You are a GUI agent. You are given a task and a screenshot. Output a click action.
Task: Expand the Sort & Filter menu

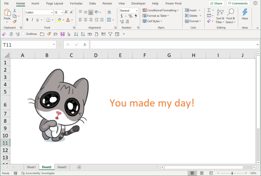coord(220,16)
